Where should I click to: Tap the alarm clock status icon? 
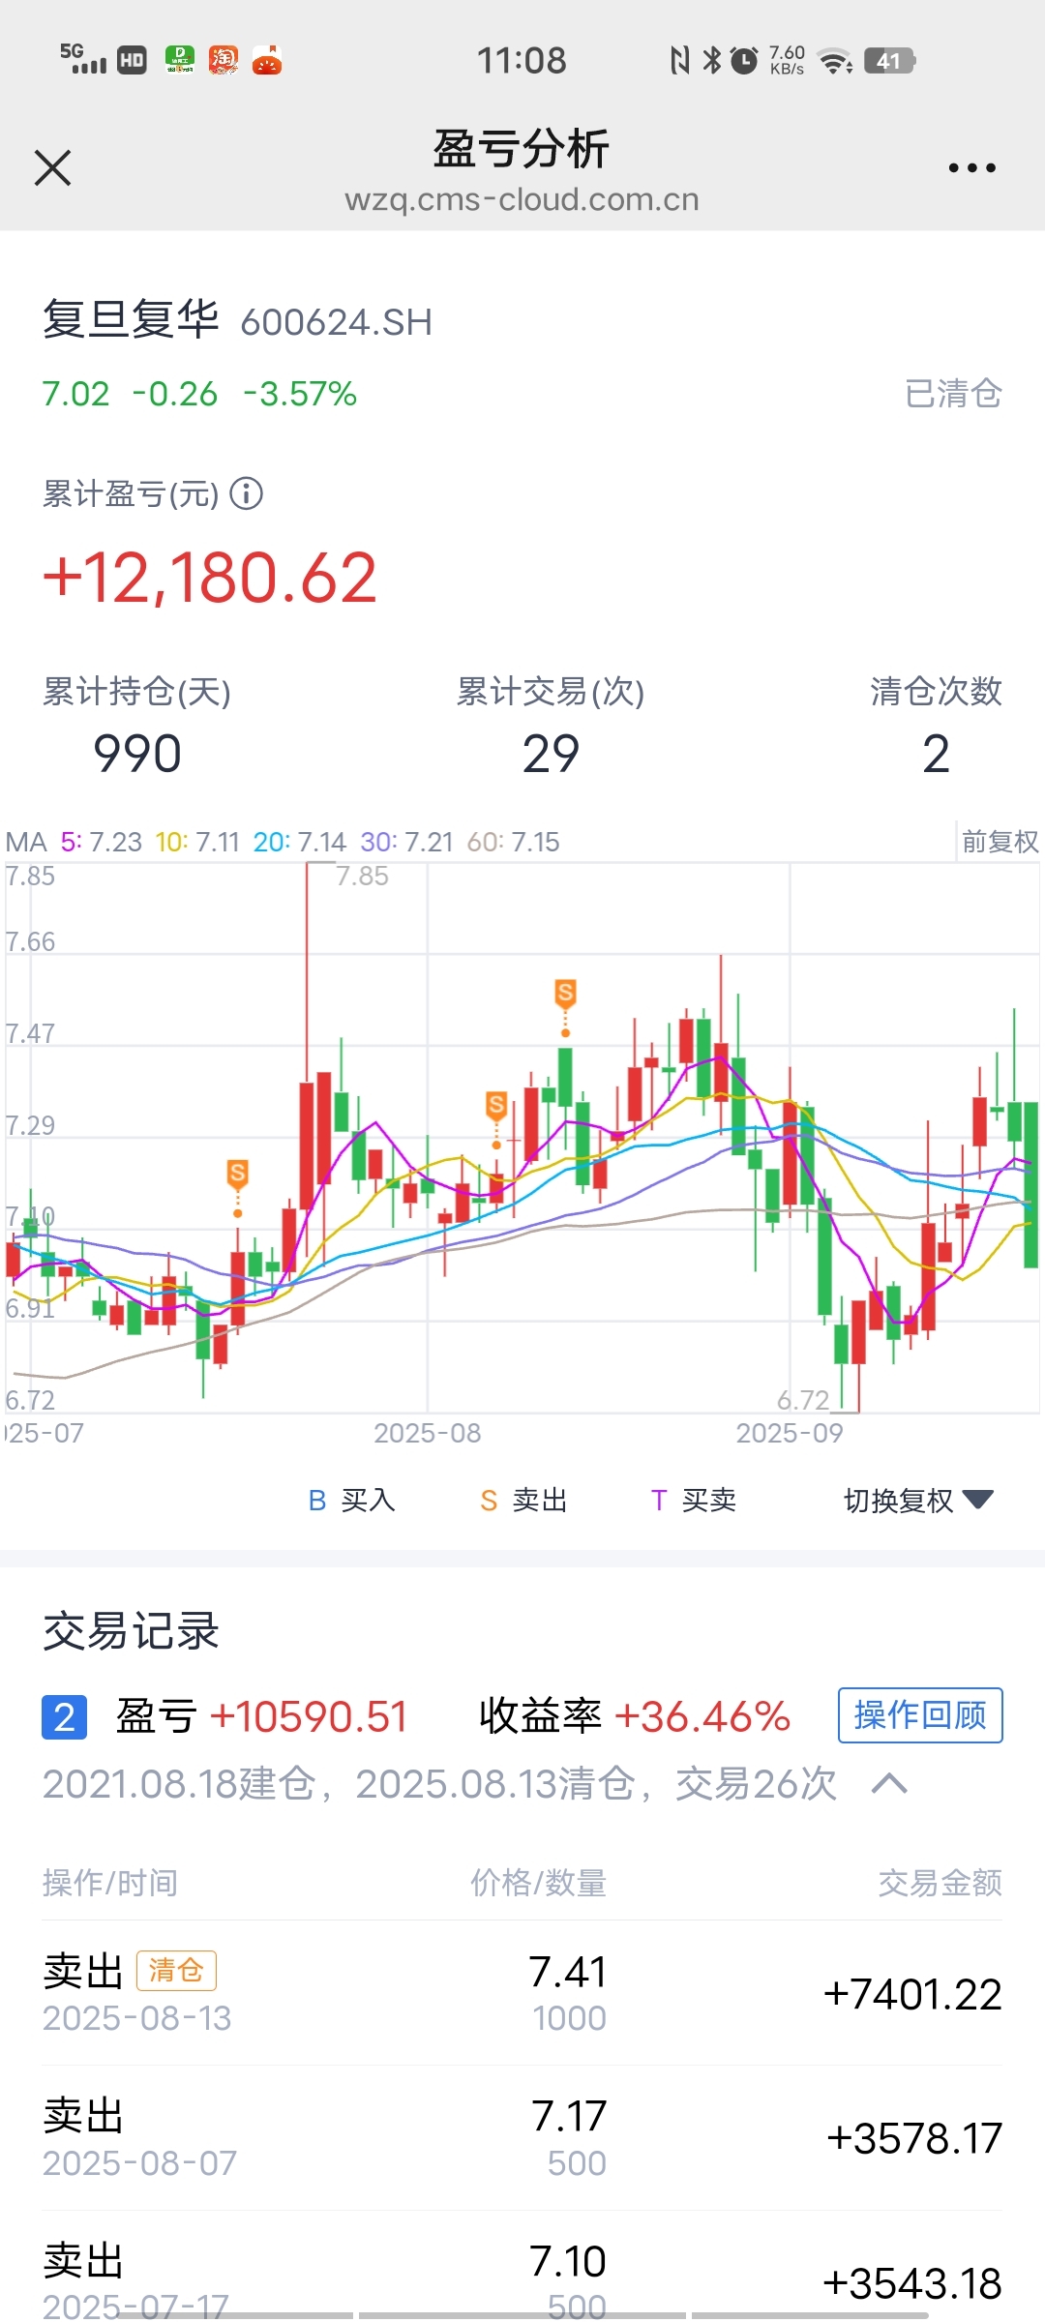click(743, 61)
